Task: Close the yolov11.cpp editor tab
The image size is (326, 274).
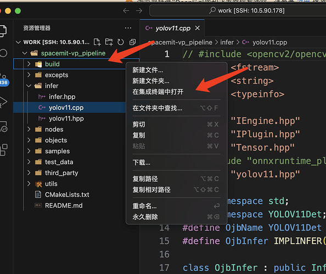Action: tap(198, 28)
